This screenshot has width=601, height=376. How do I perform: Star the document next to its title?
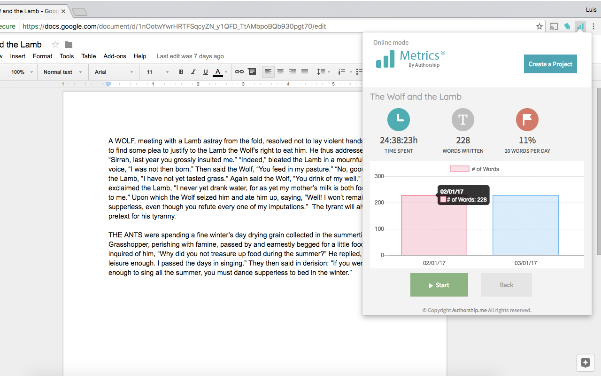pos(55,44)
